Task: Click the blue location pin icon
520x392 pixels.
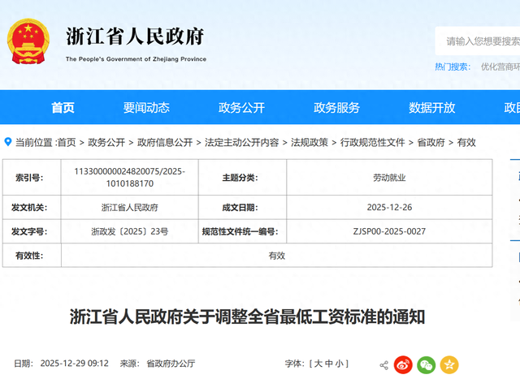Action: pos(8,142)
